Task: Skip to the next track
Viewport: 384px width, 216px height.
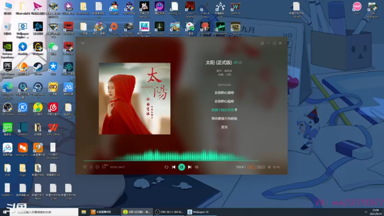Action: pyautogui.click(x=190, y=167)
